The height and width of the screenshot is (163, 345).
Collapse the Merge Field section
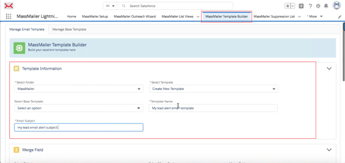pos(329,150)
